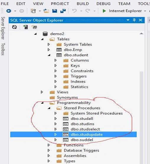Open the EDIT menu
Viewport: 150px width, 164px height.
point(21,4)
